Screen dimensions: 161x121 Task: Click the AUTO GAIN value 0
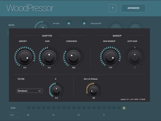point(135,68)
